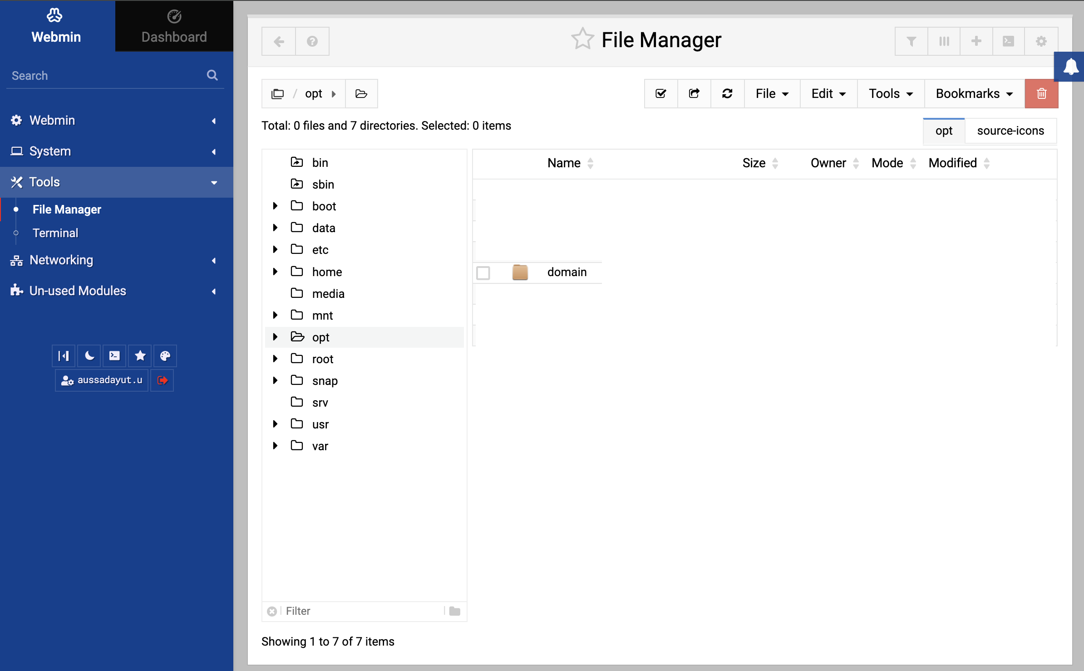Click the refresh icon in toolbar
This screenshot has width=1084, height=671.
[727, 93]
